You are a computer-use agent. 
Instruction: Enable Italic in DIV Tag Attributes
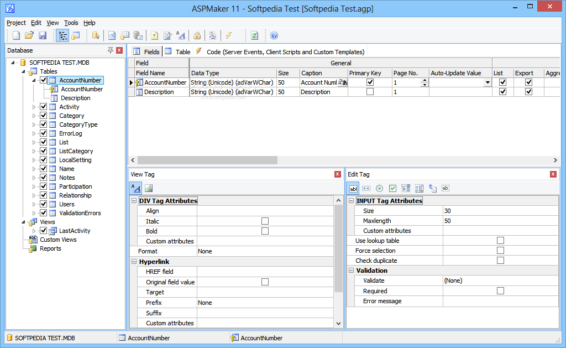tap(265, 221)
